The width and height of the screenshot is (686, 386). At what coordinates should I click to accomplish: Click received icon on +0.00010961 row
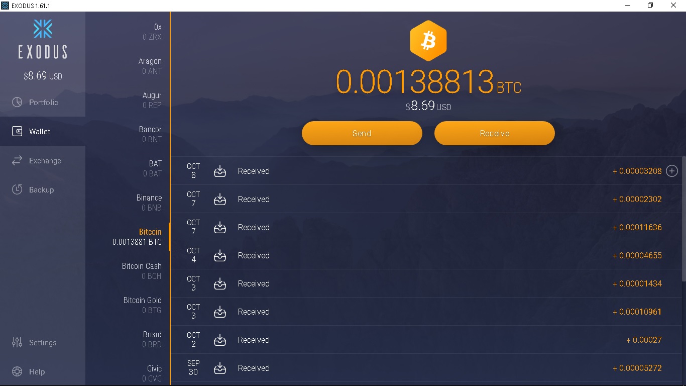pos(220,312)
